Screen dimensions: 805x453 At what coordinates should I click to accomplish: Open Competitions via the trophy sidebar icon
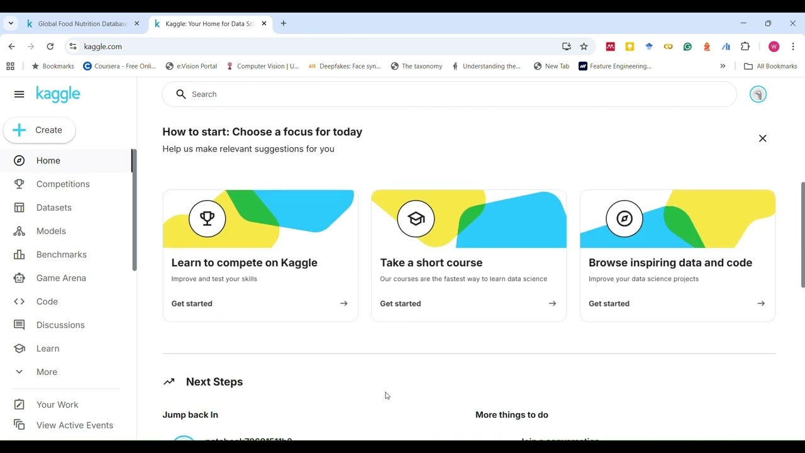tap(19, 184)
